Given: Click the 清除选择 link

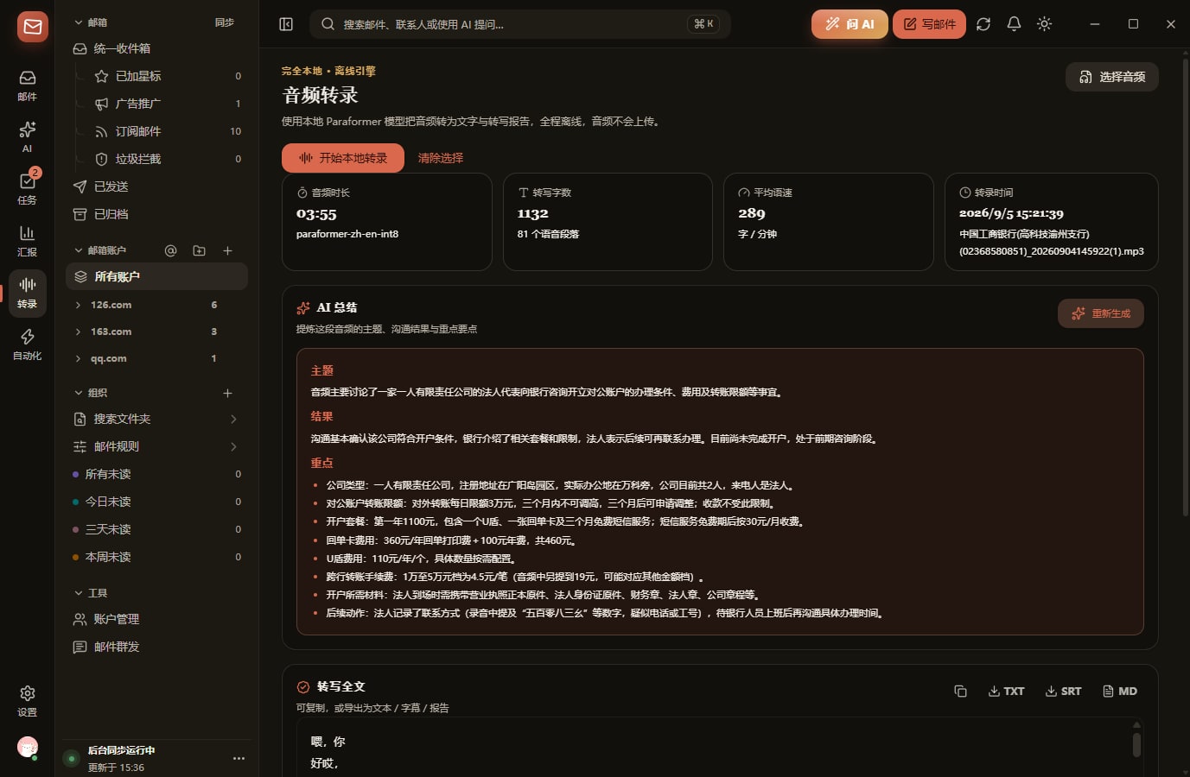Looking at the screenshot, I should tap(441, 158).
